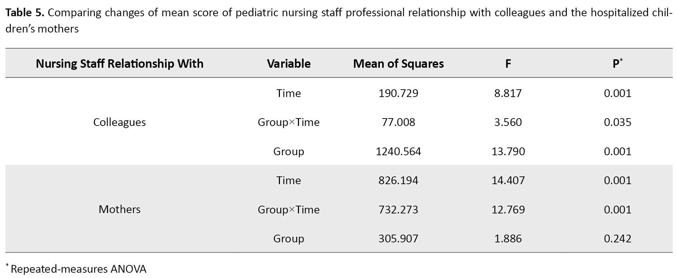The image size is (676, 278).
Task: Click the P column header
Action: (617, 64)
